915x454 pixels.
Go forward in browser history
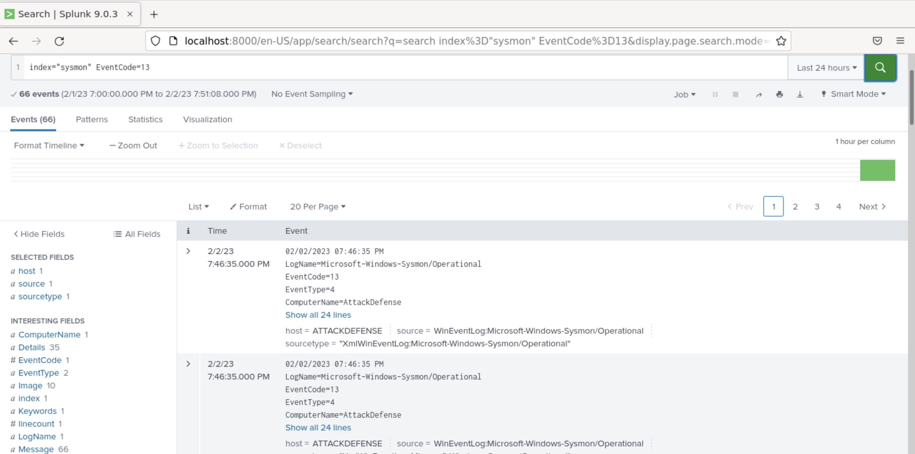pyautogui.click(x=36, y=41)
